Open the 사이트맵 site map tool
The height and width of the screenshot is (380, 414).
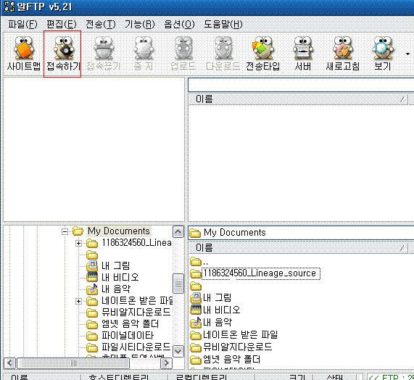click(x=24, y=54)
